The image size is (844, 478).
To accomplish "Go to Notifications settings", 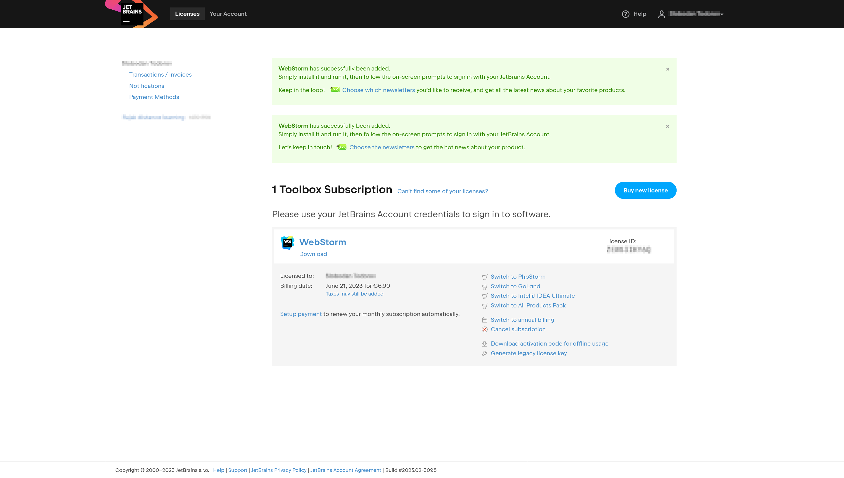I will click(x=147, y=86).
